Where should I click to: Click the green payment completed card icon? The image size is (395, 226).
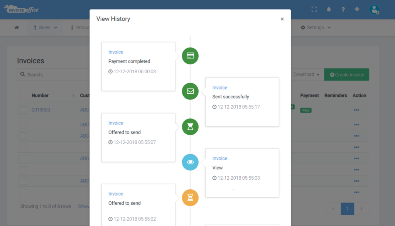[190, 56]
